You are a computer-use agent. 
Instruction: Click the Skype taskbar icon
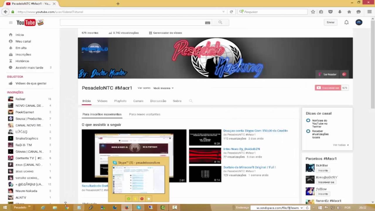pos(139,207)
